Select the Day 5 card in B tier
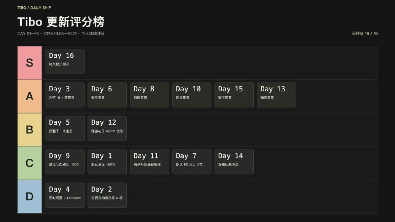The width and height of the screenshot is (395, 222). click(x=65, y=128)
